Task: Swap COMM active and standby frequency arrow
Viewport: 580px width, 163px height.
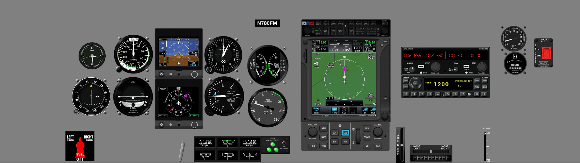Action: point(421,67)
